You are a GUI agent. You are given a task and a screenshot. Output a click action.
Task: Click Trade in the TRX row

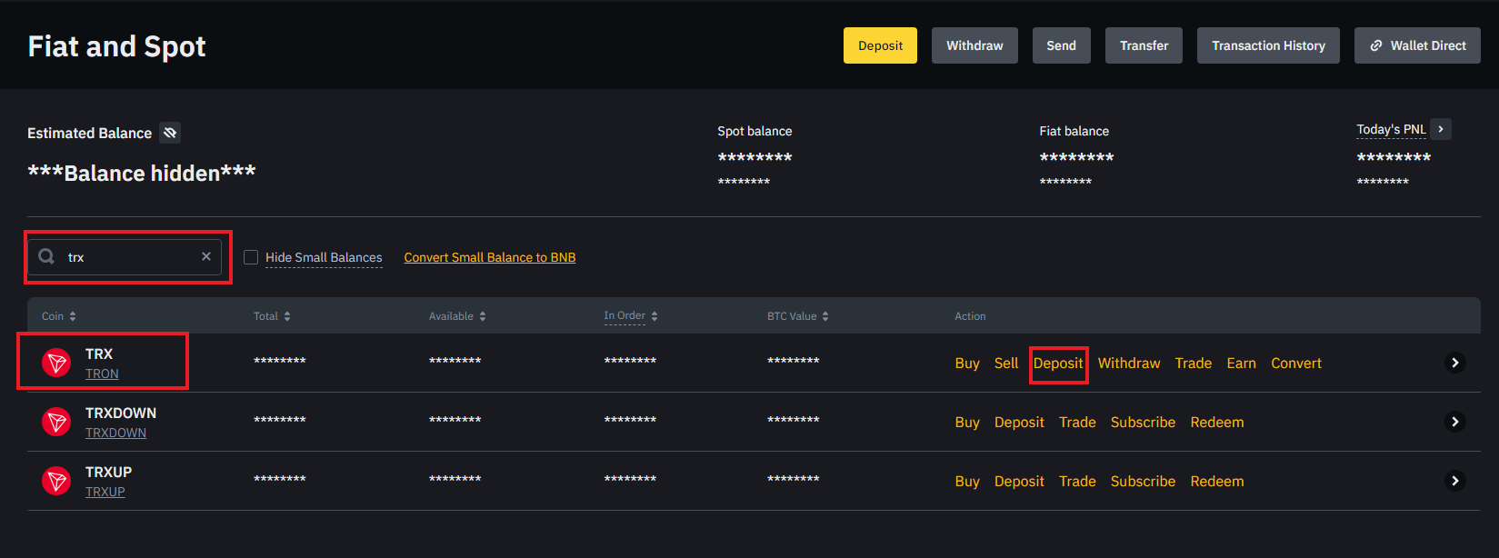pos(1194,363)
